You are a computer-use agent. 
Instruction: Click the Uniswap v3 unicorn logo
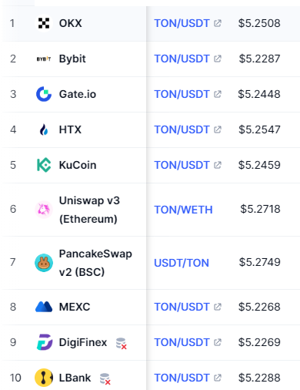(44, 210)
